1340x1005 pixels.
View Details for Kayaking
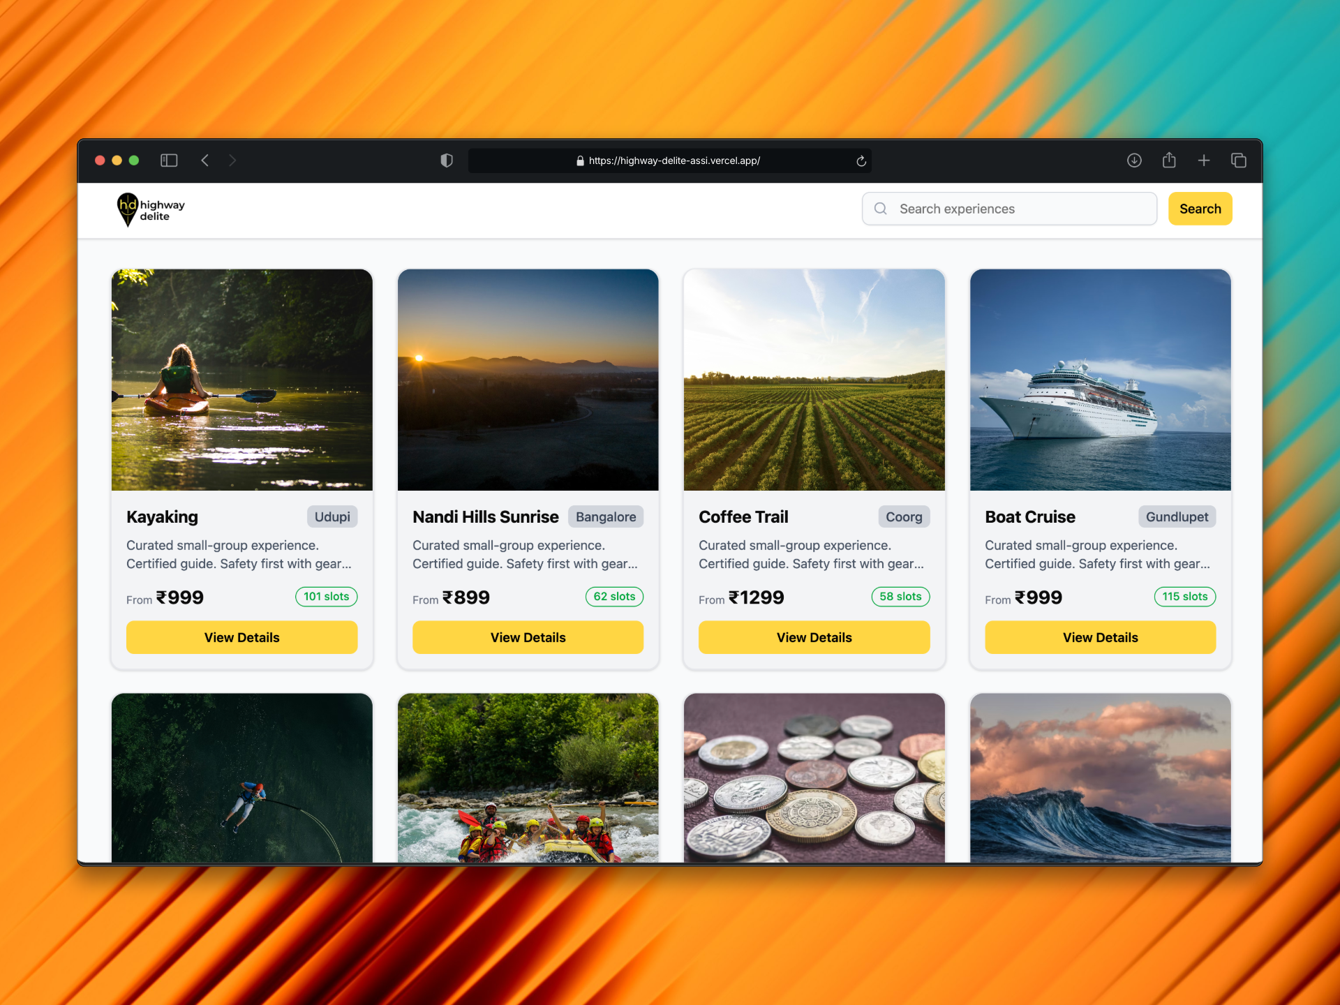point(241,637)
